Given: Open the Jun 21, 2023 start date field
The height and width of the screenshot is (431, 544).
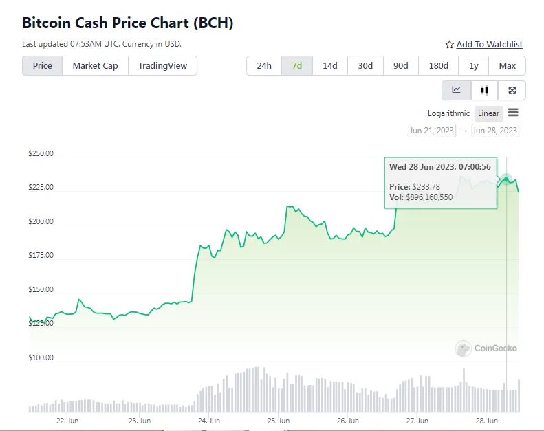Looking at the screenshot, I should 432,130.
